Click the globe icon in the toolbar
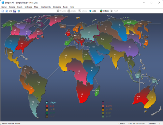The image size is (163, 125). pyautogui.click(x=19, y=11)
